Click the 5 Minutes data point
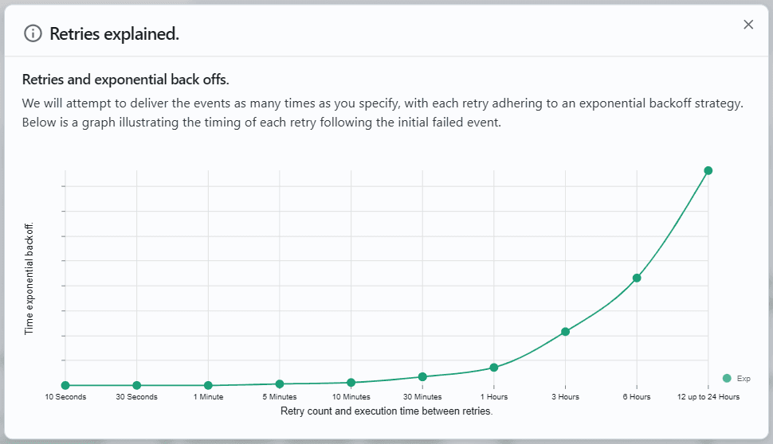The height and width of the screenshot is (444, 773). (x=280, y=384)
